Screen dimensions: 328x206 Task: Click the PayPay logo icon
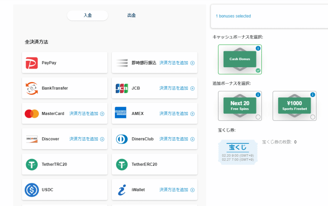tap(31, 63)
